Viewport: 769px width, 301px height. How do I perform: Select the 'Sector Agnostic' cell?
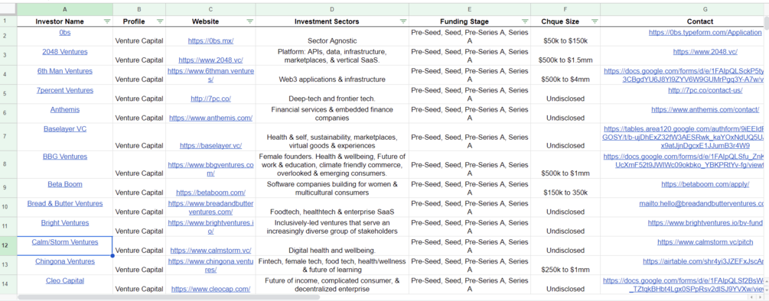click(x=333, y=37)
